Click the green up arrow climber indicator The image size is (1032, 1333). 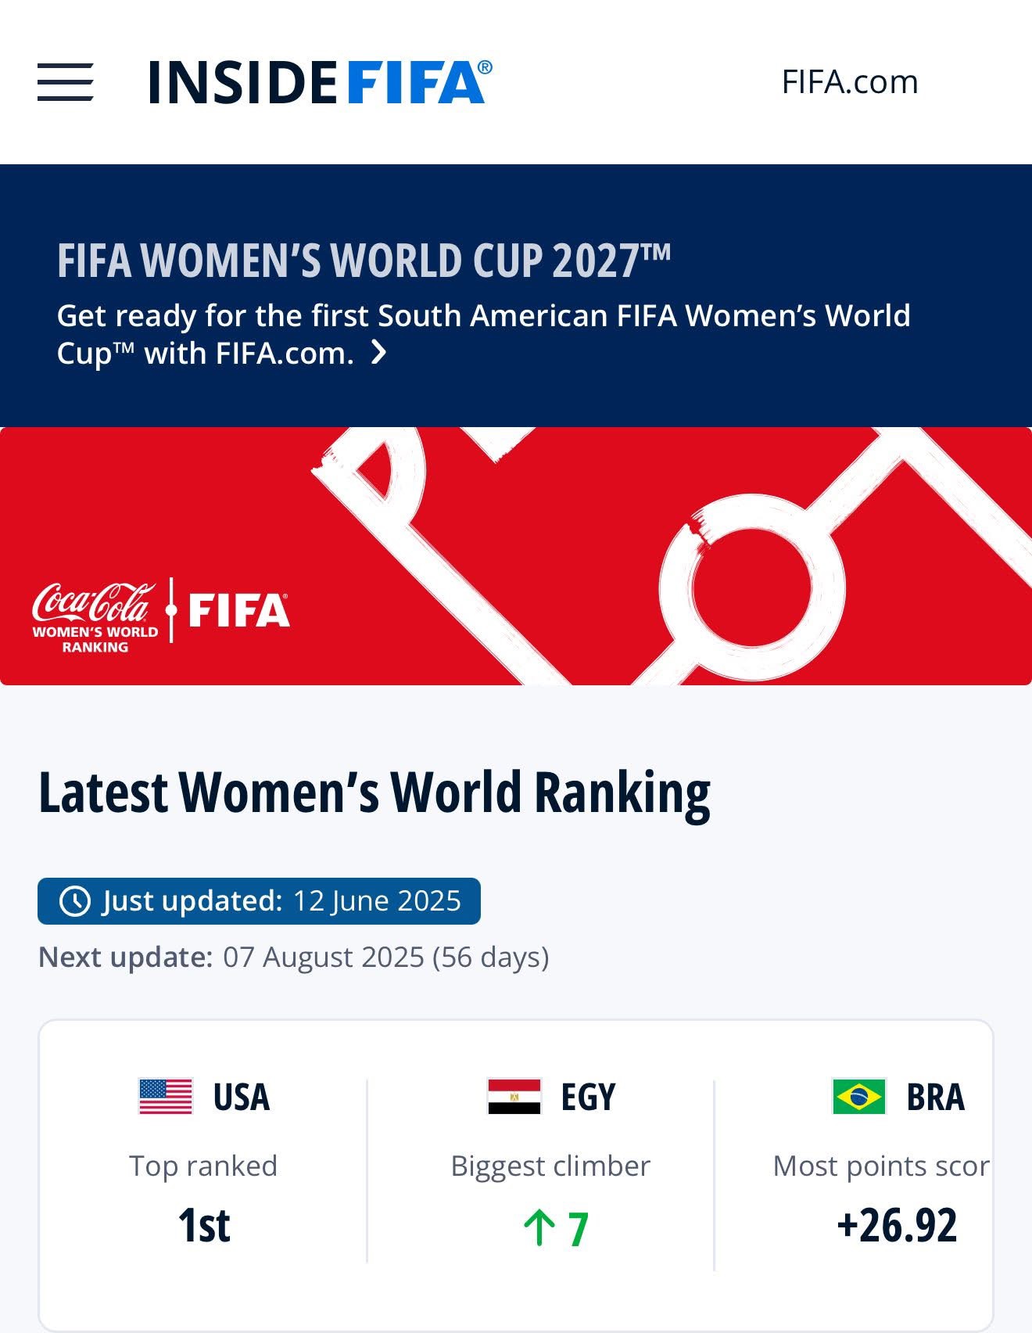pyautogui.click(x=539, y=1227)
